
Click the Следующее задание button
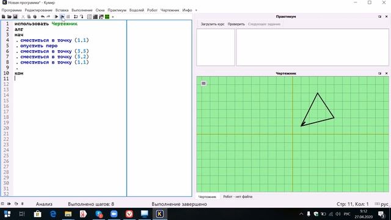coord(264,24)
